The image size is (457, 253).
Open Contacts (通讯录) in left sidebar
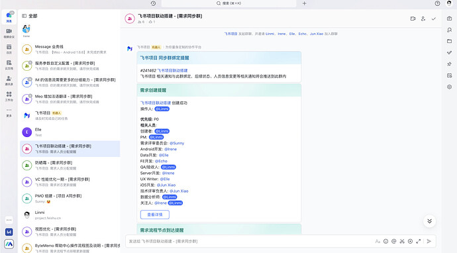tap(9, 80)
